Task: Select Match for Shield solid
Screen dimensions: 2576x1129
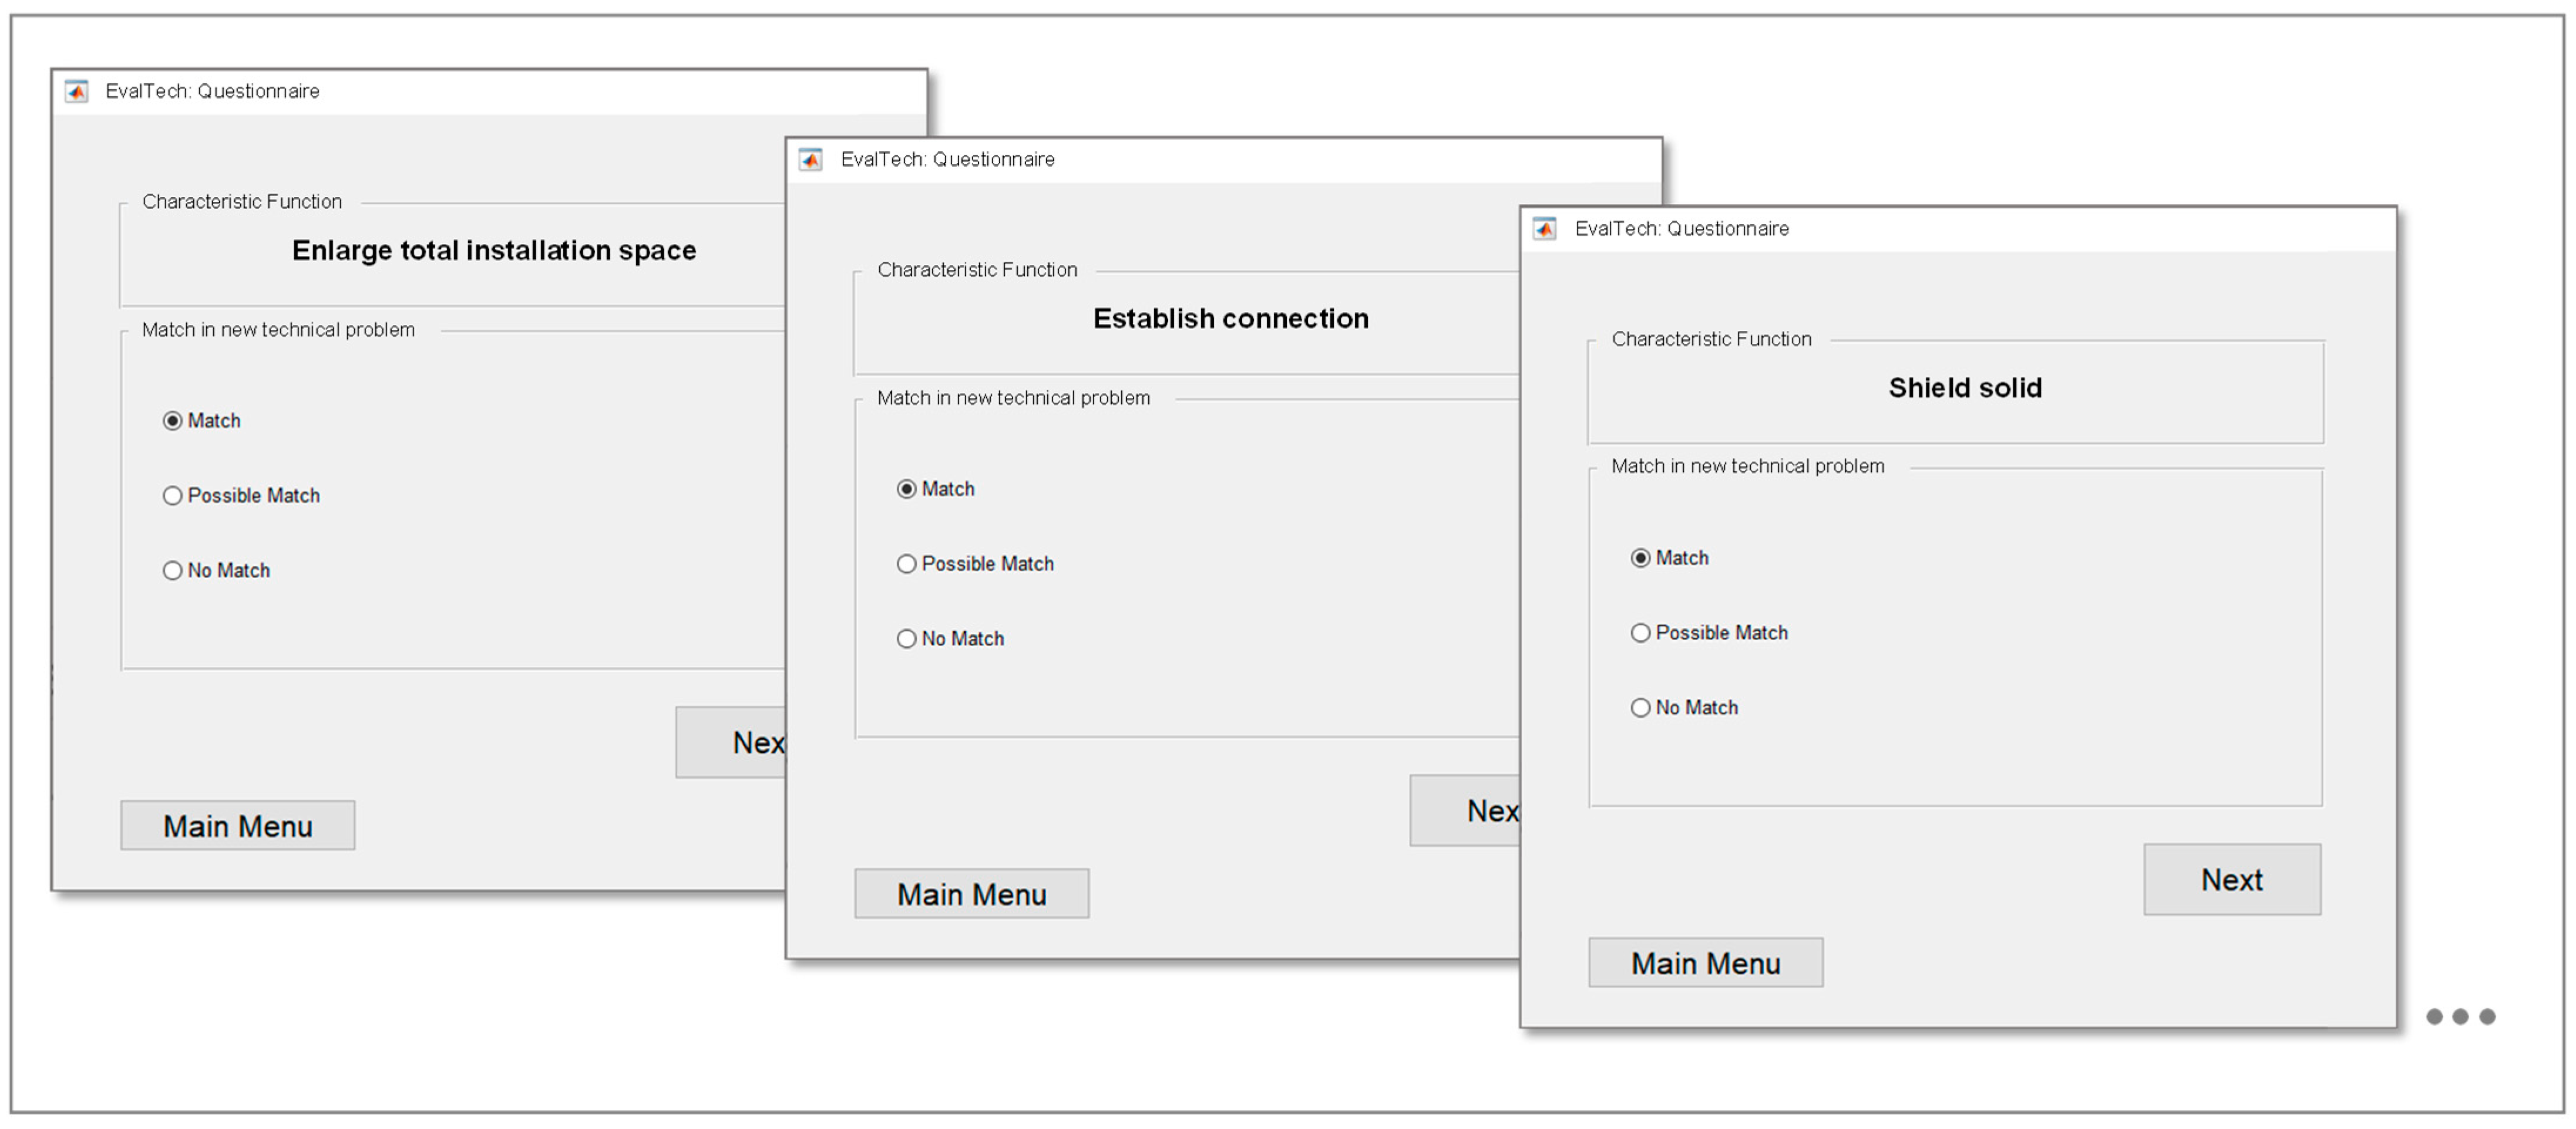Action: (1641, 557)
